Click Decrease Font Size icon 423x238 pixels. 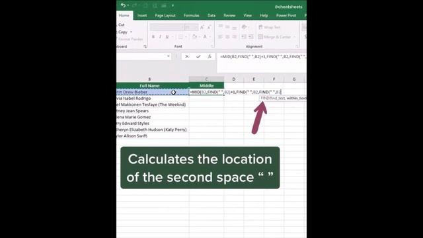209,27
